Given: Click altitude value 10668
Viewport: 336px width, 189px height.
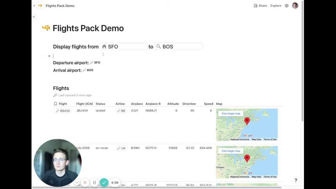Looking at the screenshot, I should point(173,148).
